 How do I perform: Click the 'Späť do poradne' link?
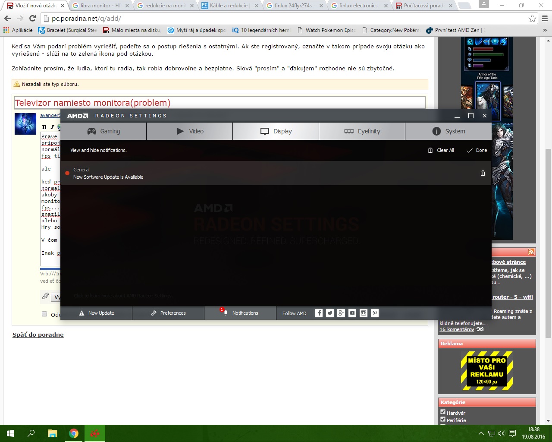38,335
